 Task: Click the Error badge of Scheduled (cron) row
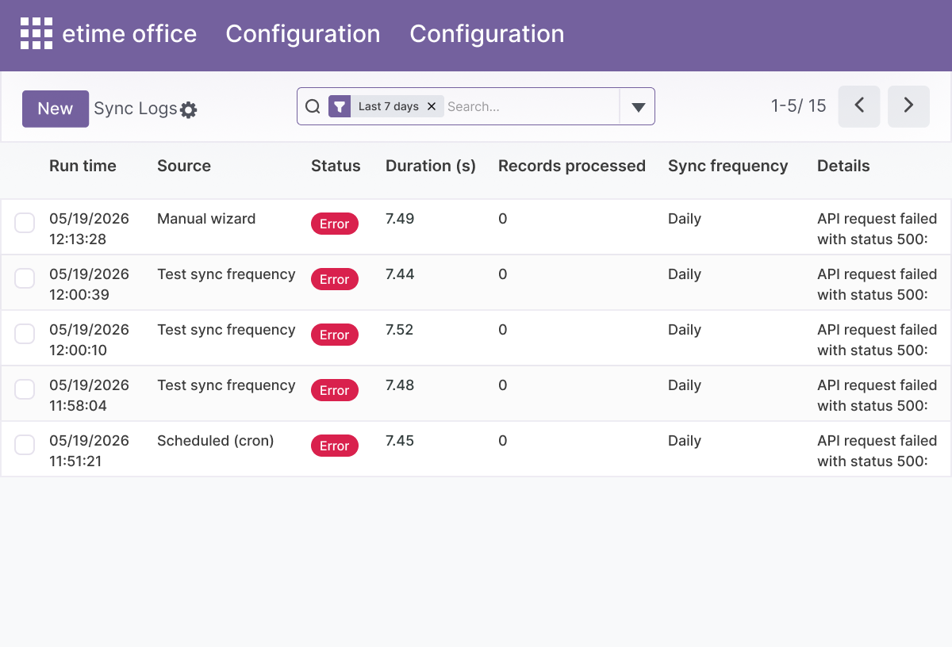335,446
